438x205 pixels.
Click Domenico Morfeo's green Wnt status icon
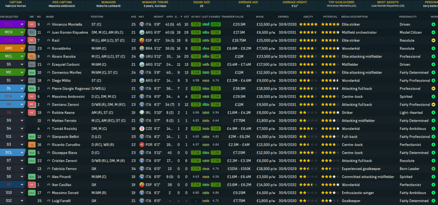tap(32, 72)
